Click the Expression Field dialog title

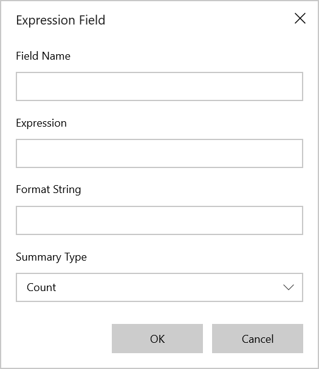[x=61, y=20]
